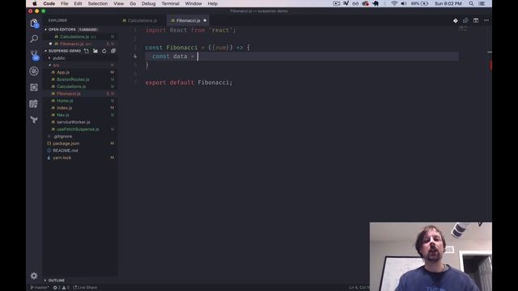
Task: Open the Selection menu
Action: tap(98, 3)
